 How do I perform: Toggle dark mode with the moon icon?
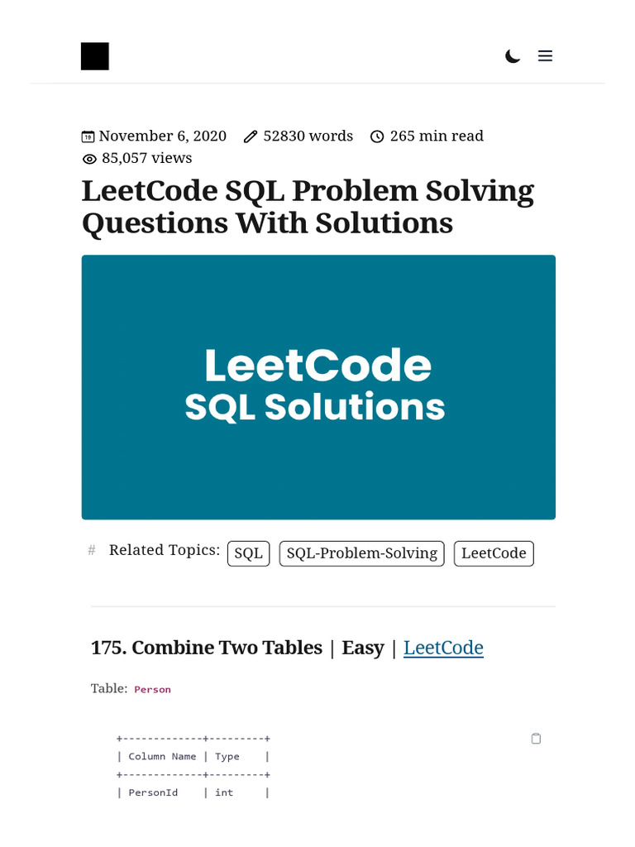(x=513, y=56)
